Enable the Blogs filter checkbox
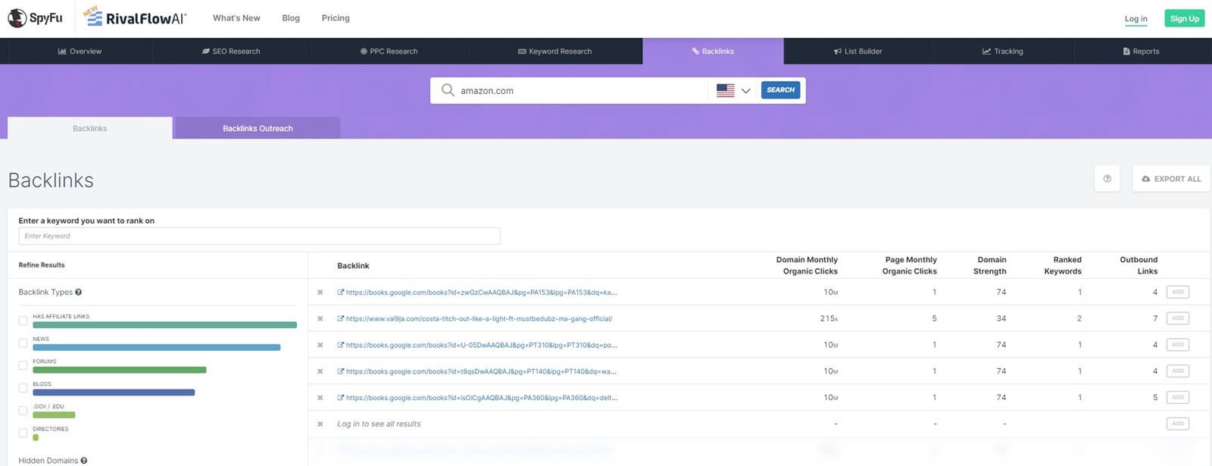Image resolution: width=1212 pixels, height=466 pixels. 23,389
